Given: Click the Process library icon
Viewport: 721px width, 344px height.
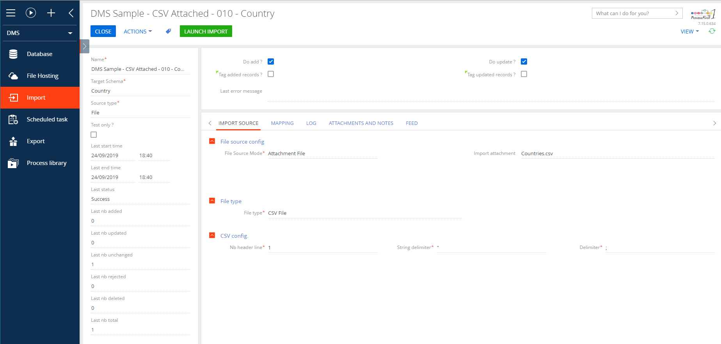Looking at the screenshot, I should [13, 163].
